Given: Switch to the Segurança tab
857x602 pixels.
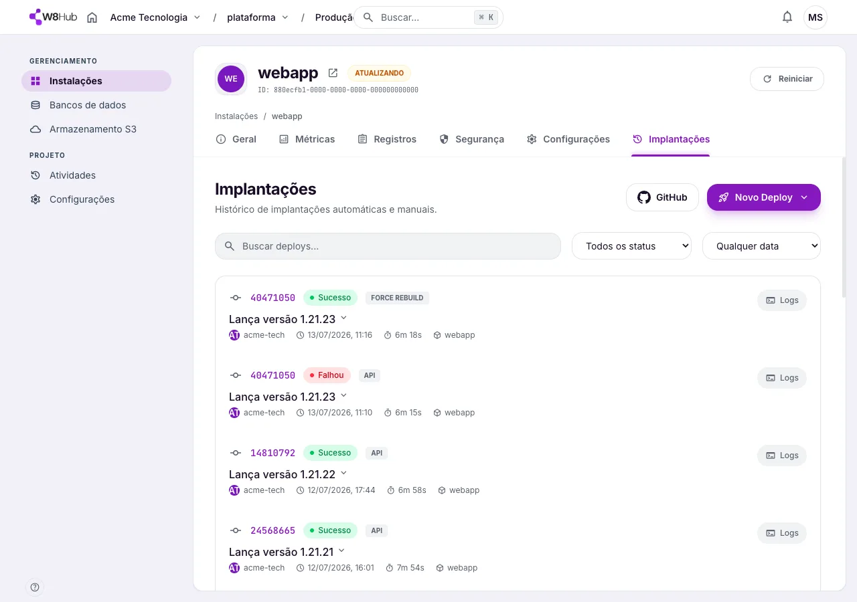Looking at the screenshot, I should tap(471, 139).
